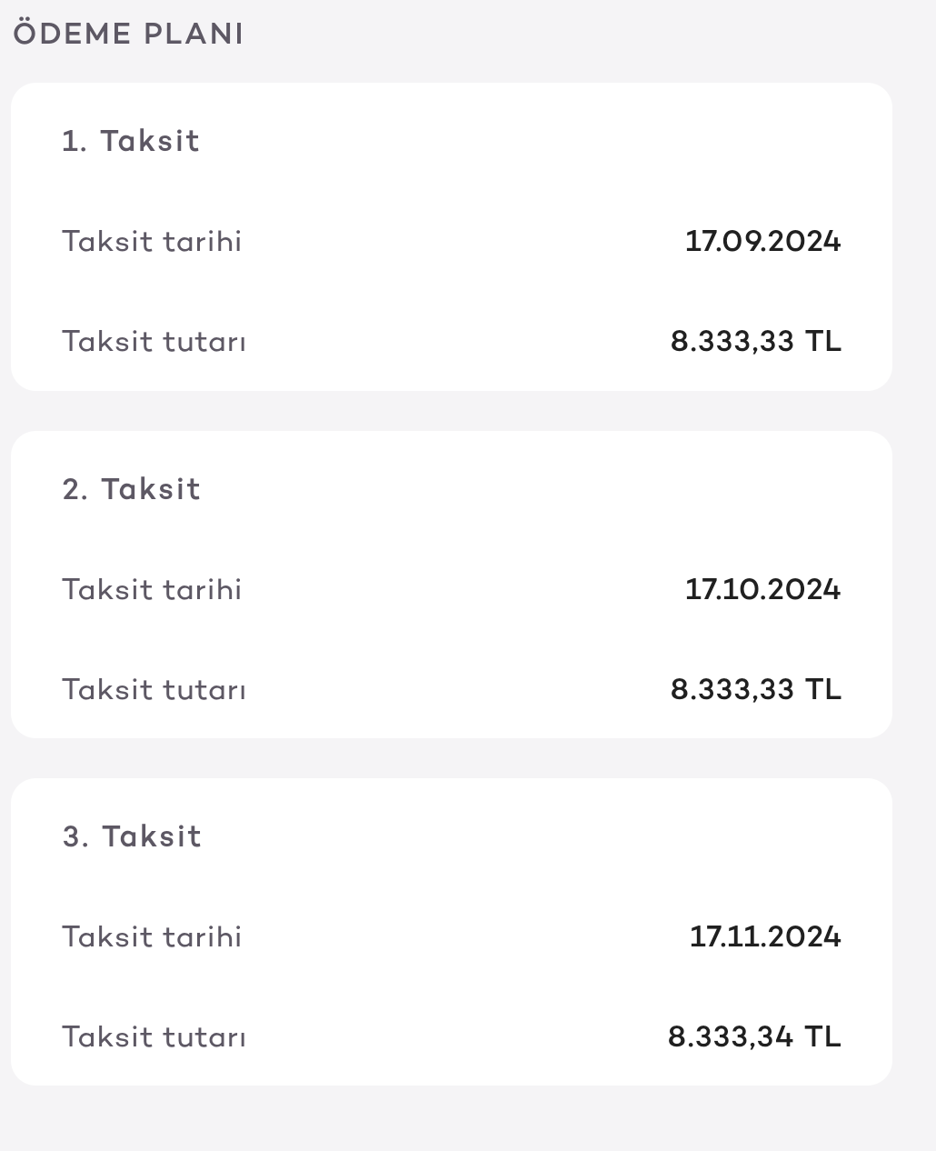Select first installment amount 8.333,33 TL
Screen dimensions: 936x1151
pyautogui.click(x=756, y=342)
